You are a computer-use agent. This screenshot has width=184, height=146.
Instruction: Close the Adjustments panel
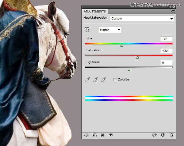tap(174, 7)
